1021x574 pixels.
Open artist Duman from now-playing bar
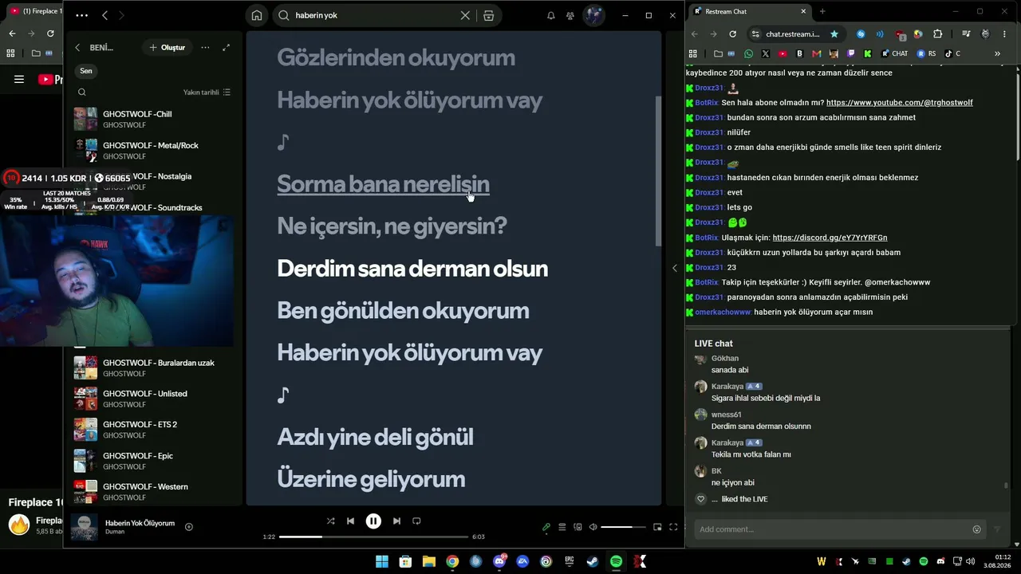click(115, 532)
